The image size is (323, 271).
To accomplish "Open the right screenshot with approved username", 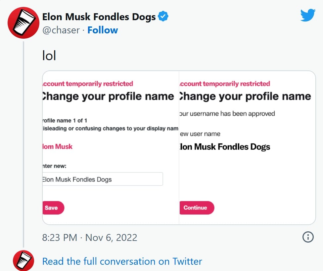I will click(248, 147).
